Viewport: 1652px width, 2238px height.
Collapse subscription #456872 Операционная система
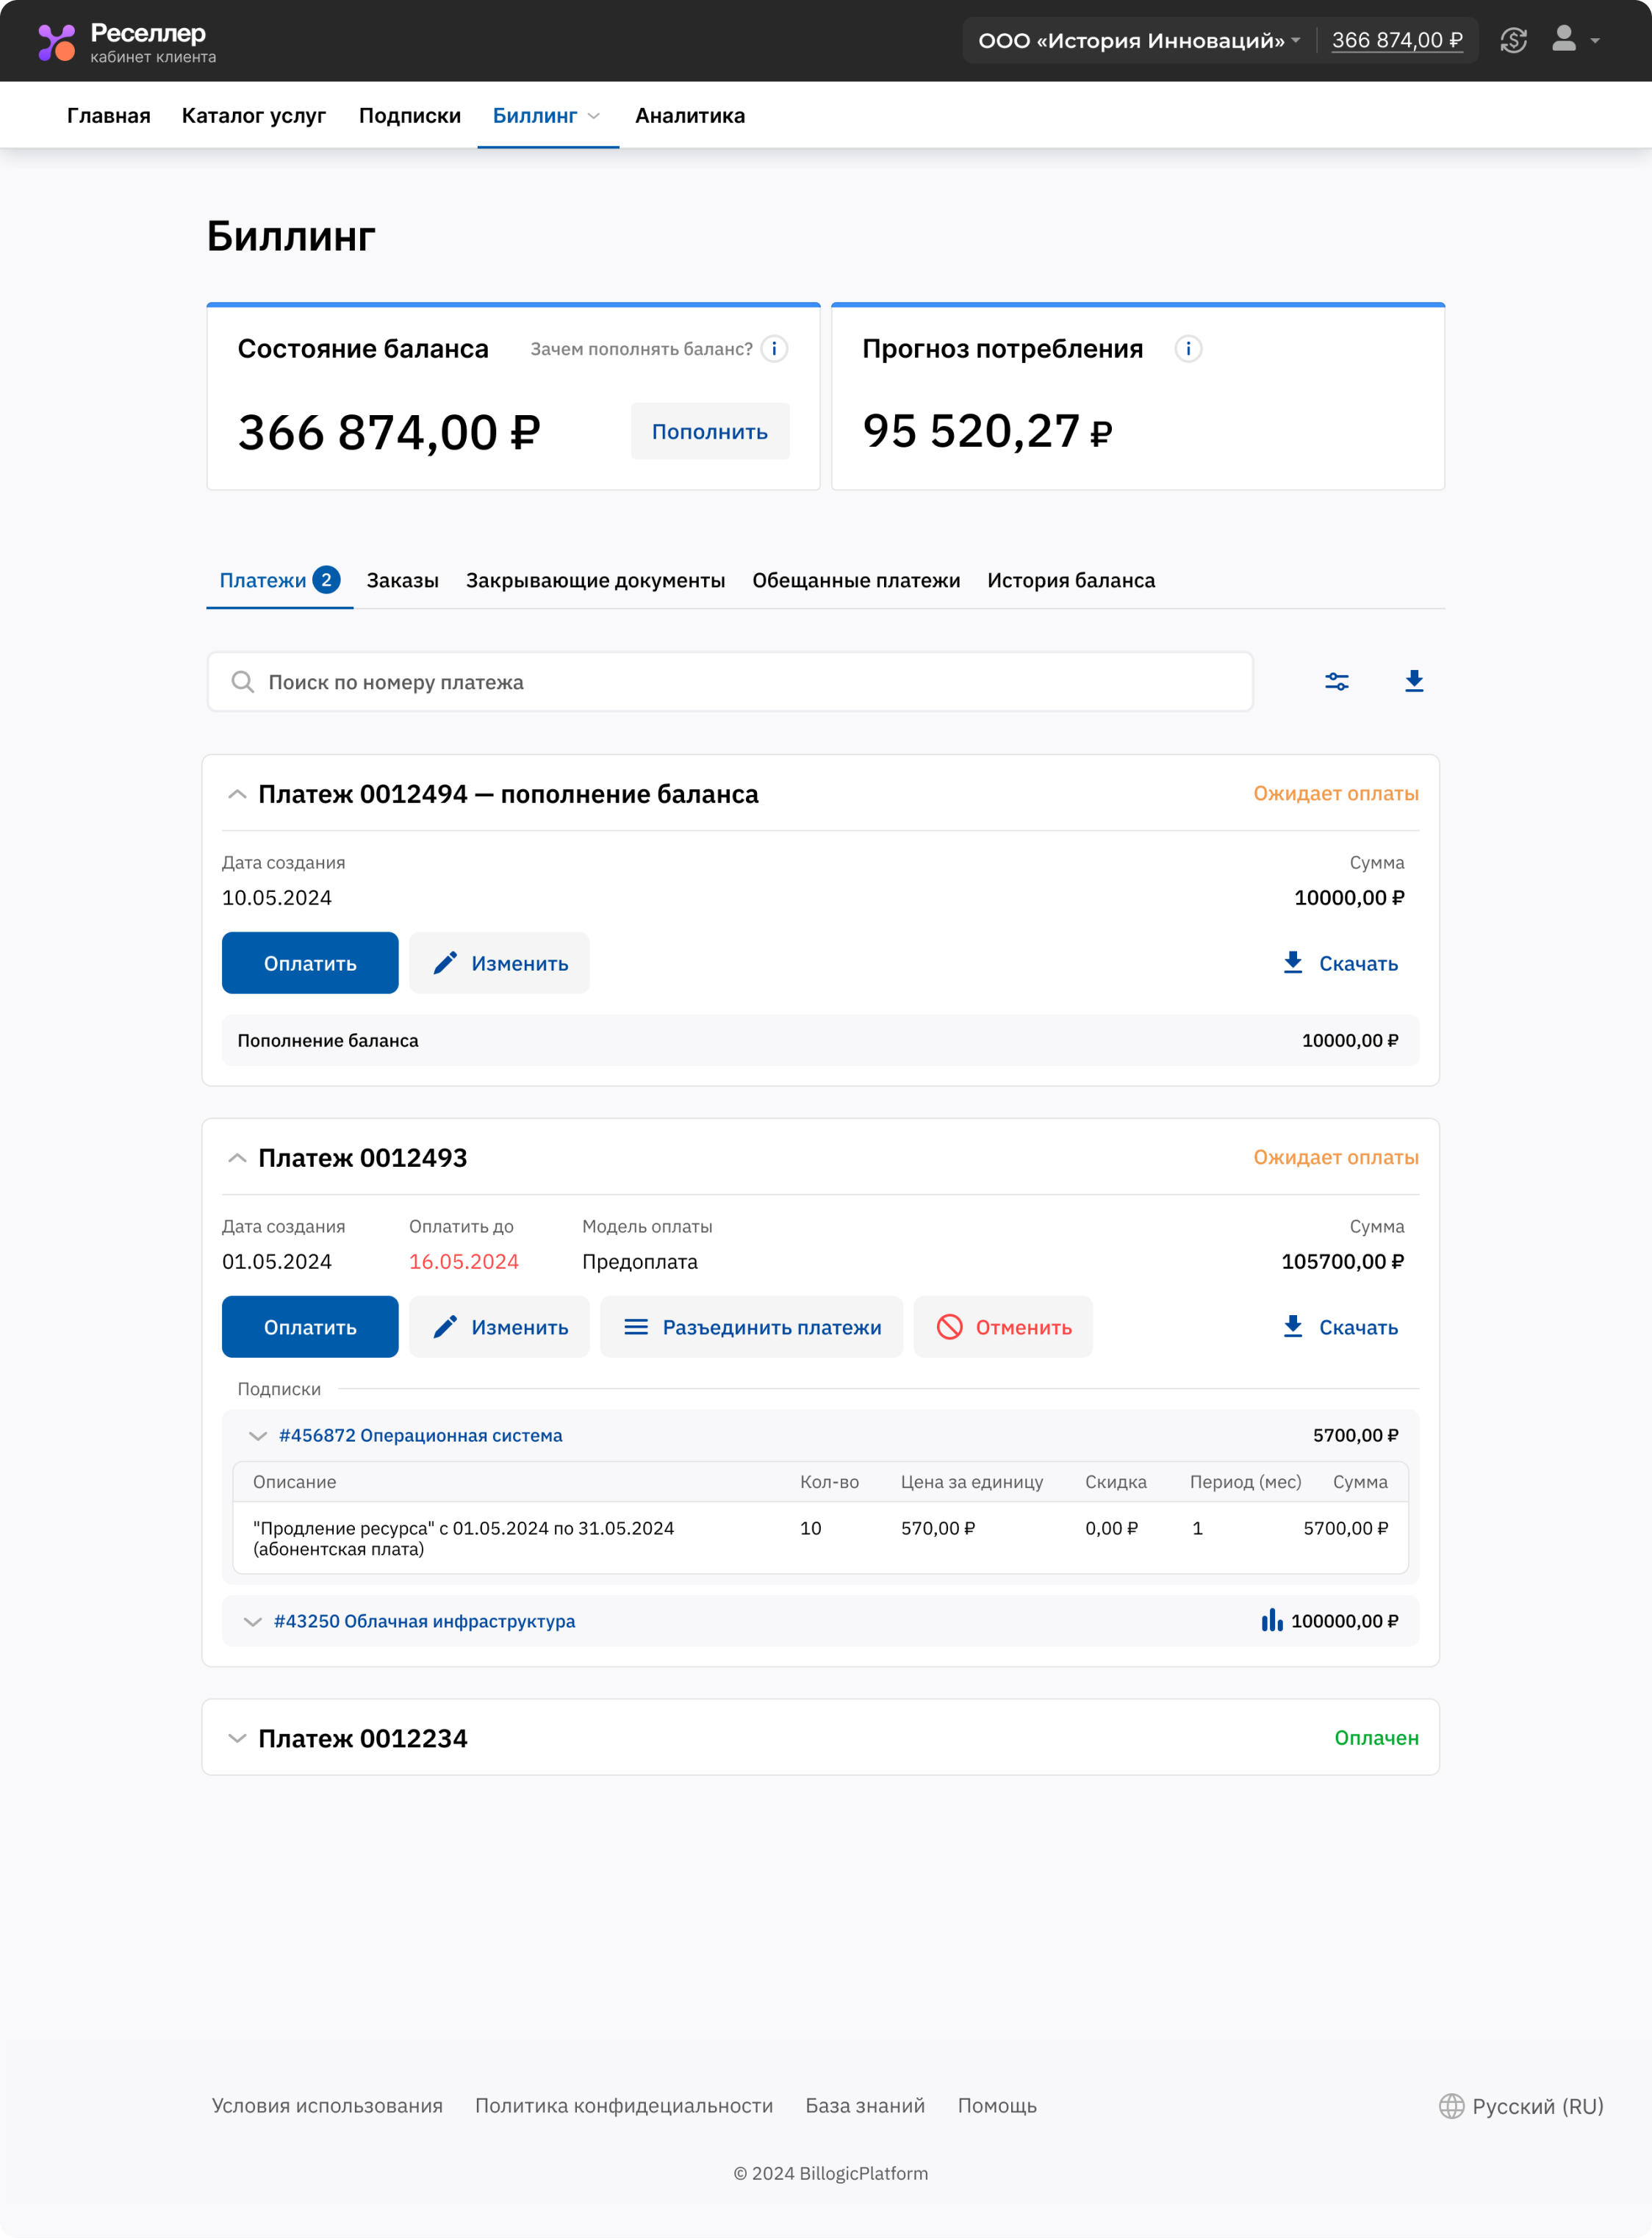[257, 1436]
